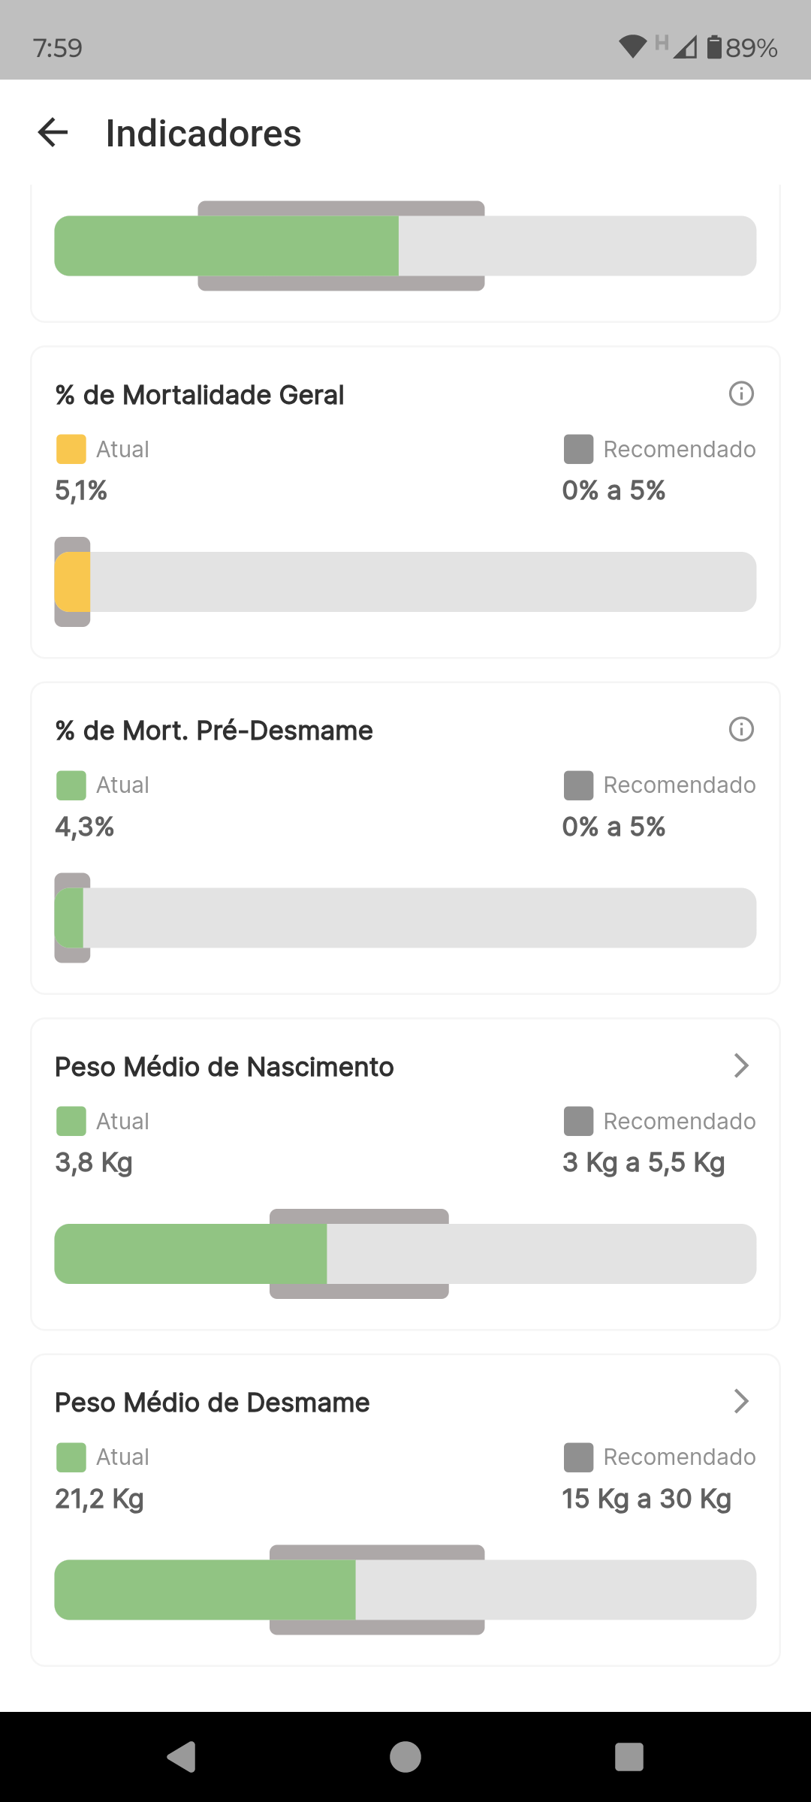Tap the Peso Médio de Desmame progress bar
The height and width of the screenshot is (1802, 811).
tap(405, 1590)
